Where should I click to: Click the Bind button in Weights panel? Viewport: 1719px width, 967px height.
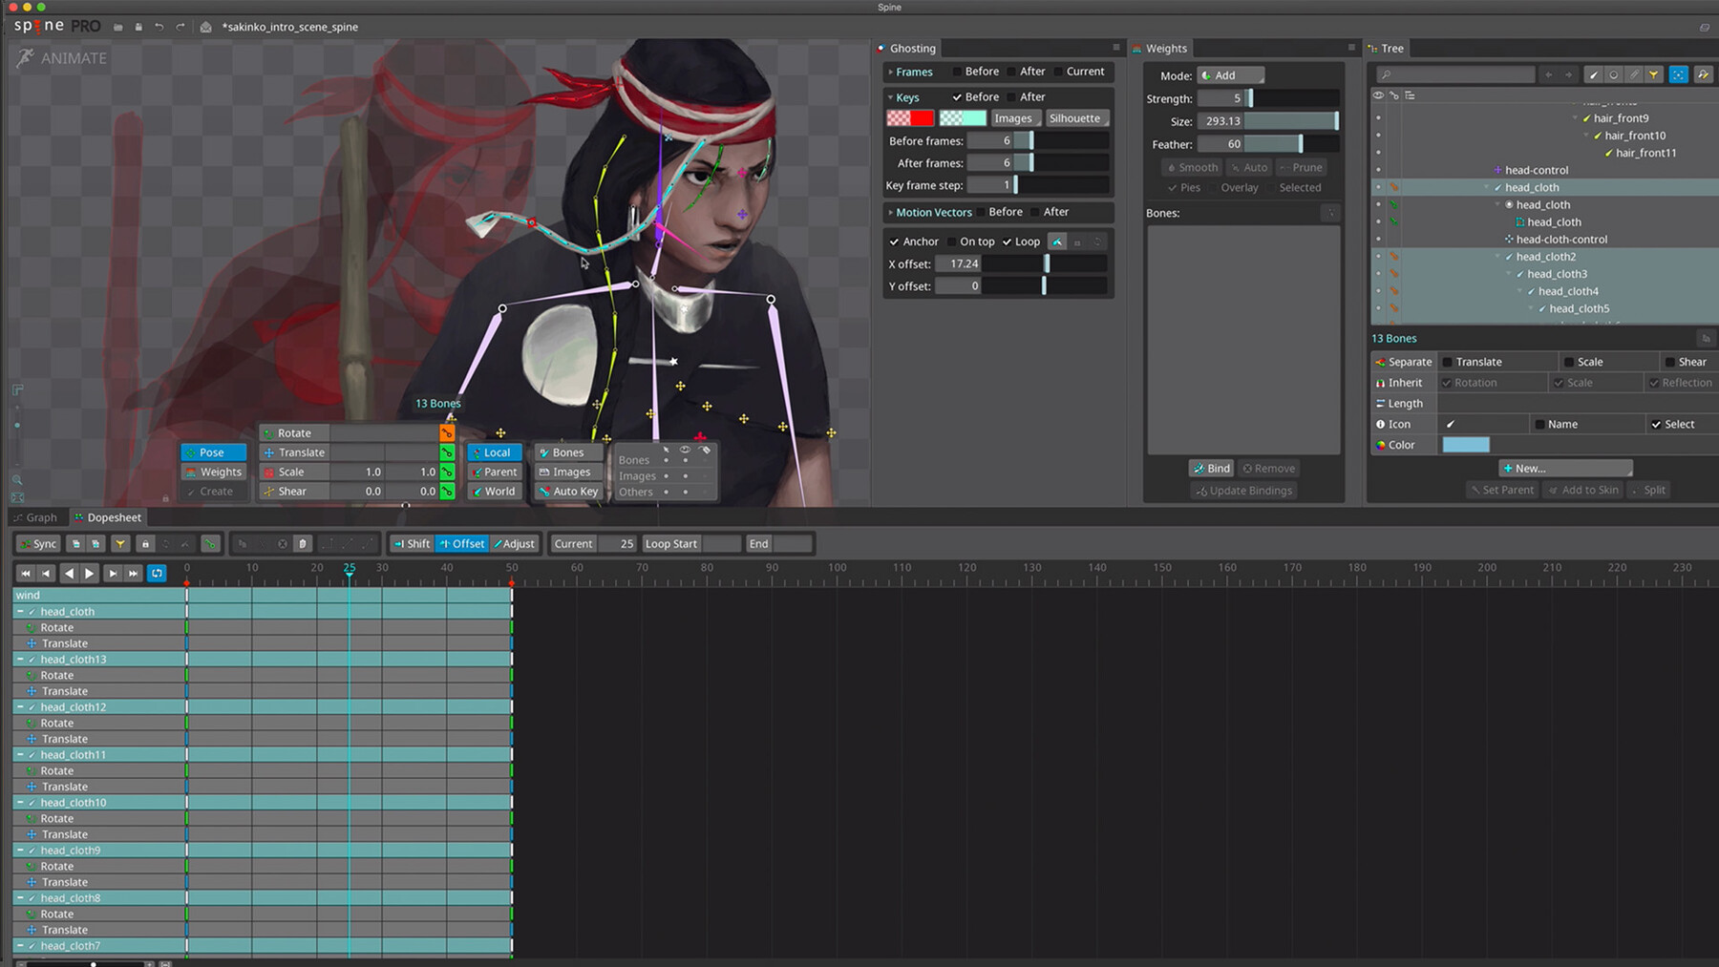coord(1211,468)
